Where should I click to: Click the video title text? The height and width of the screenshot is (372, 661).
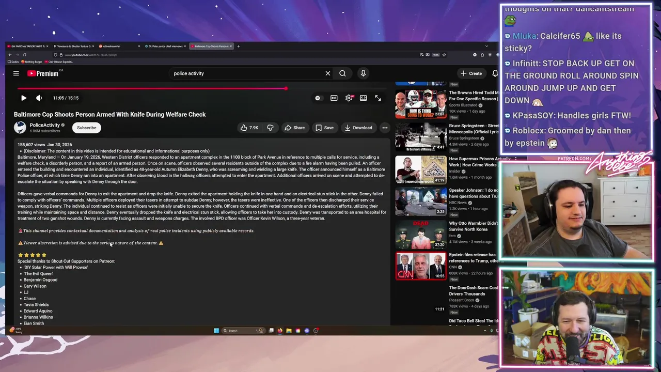109,114
